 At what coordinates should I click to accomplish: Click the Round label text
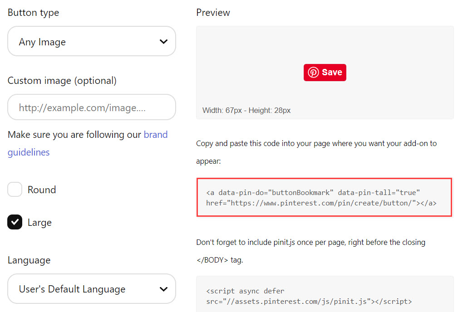tap(42, 190)
